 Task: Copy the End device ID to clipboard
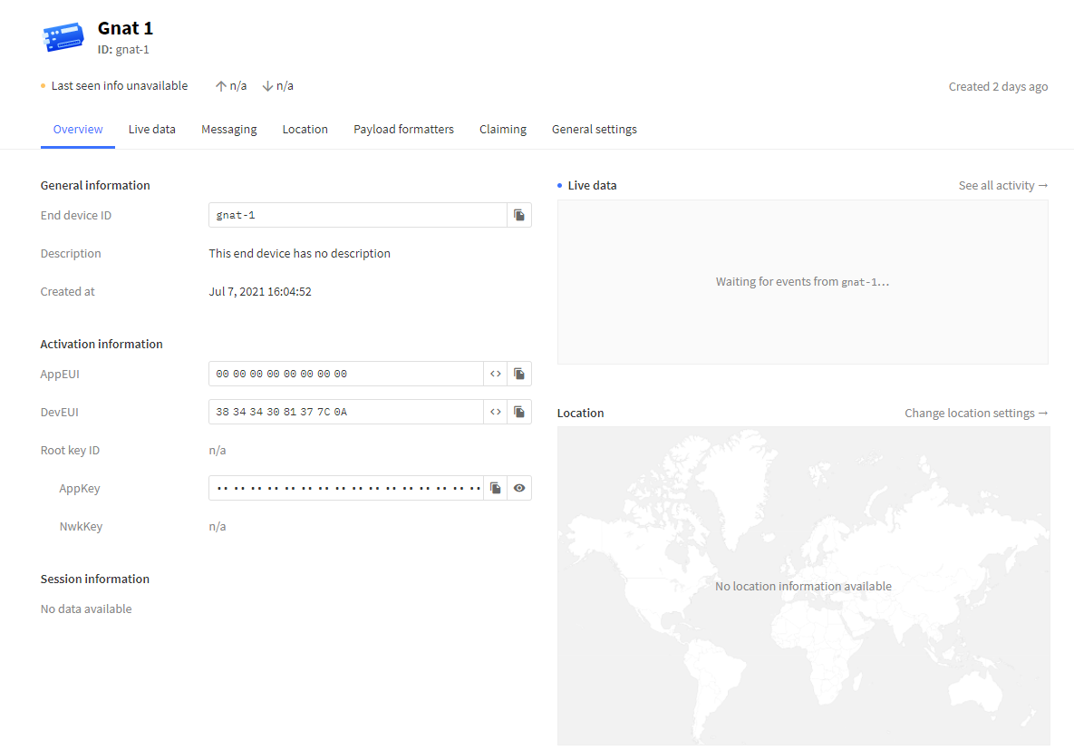[x=519, y=215]
